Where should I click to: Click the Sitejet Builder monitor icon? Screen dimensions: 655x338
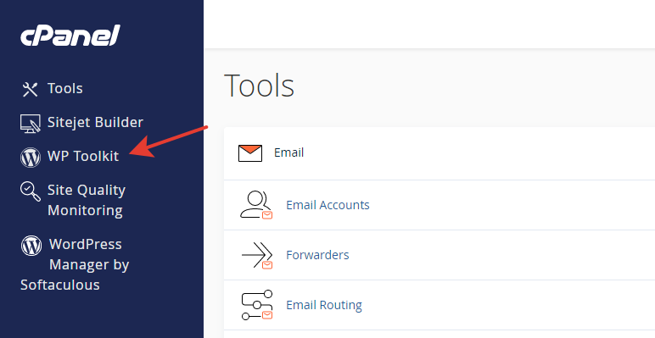click(x=31, y=124)
